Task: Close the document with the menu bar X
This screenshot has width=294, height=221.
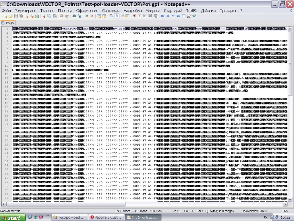Action: (291, 11)
